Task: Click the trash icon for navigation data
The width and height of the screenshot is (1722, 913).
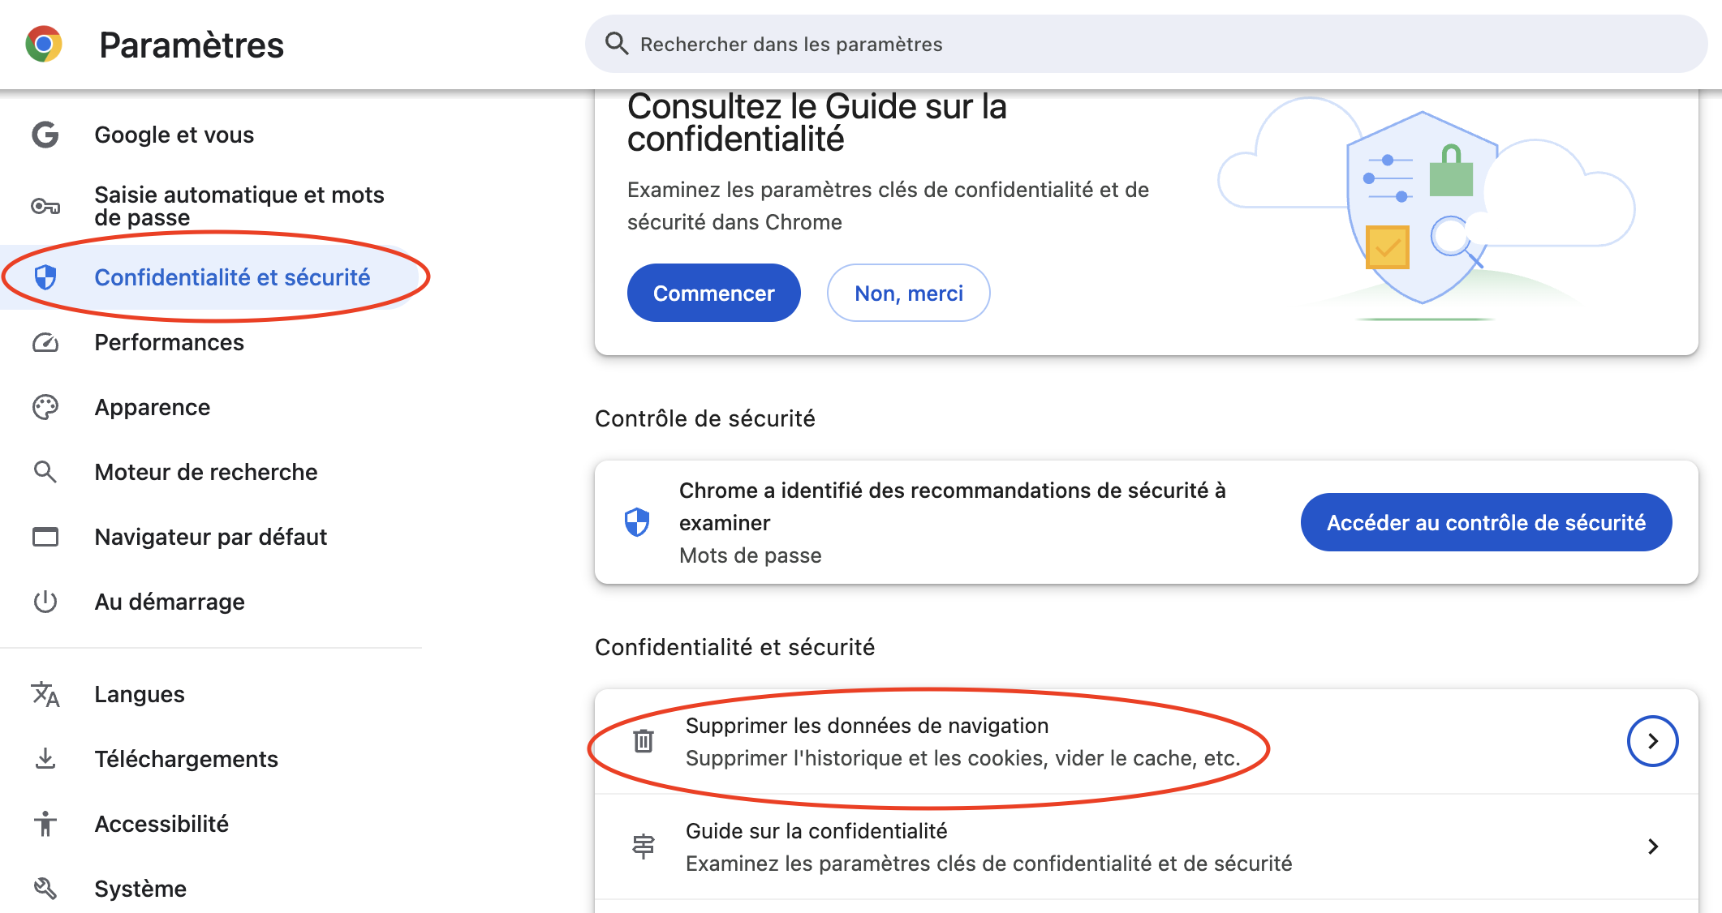Action: tap(644, 740)
